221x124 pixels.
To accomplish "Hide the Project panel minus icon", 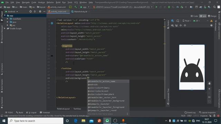I will [44, 11].
